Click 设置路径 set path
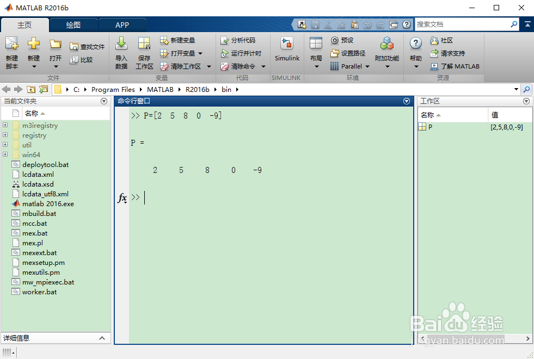Viewport: 534px width, 359px height. click(348, 53)
